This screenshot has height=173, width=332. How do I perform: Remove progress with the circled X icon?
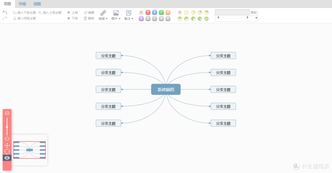(180, 13)
